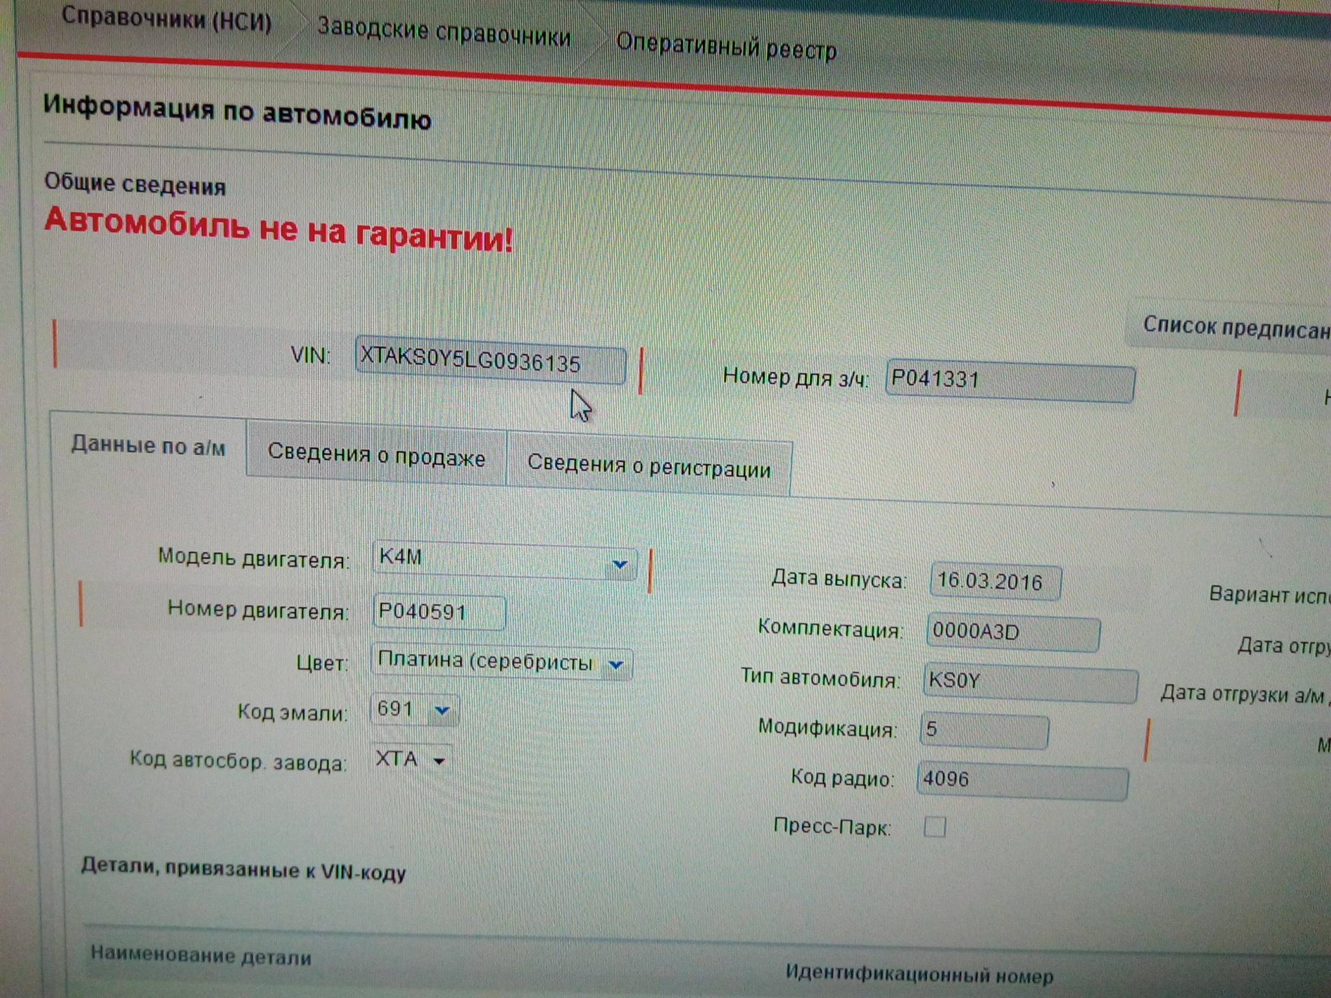Switch to the Сведения о продаже tab

click(x=376, y=455)
